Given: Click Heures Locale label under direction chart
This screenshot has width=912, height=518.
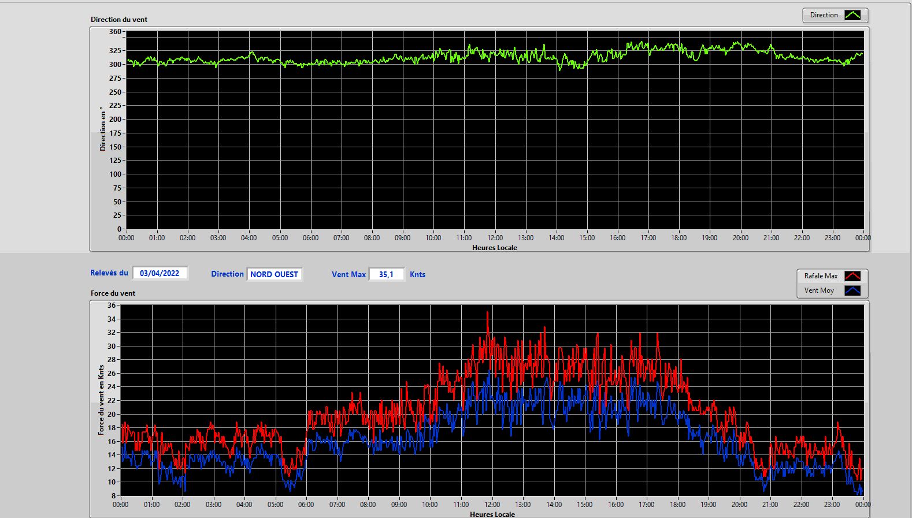Looking at the screenshot, I should point(495,247).
